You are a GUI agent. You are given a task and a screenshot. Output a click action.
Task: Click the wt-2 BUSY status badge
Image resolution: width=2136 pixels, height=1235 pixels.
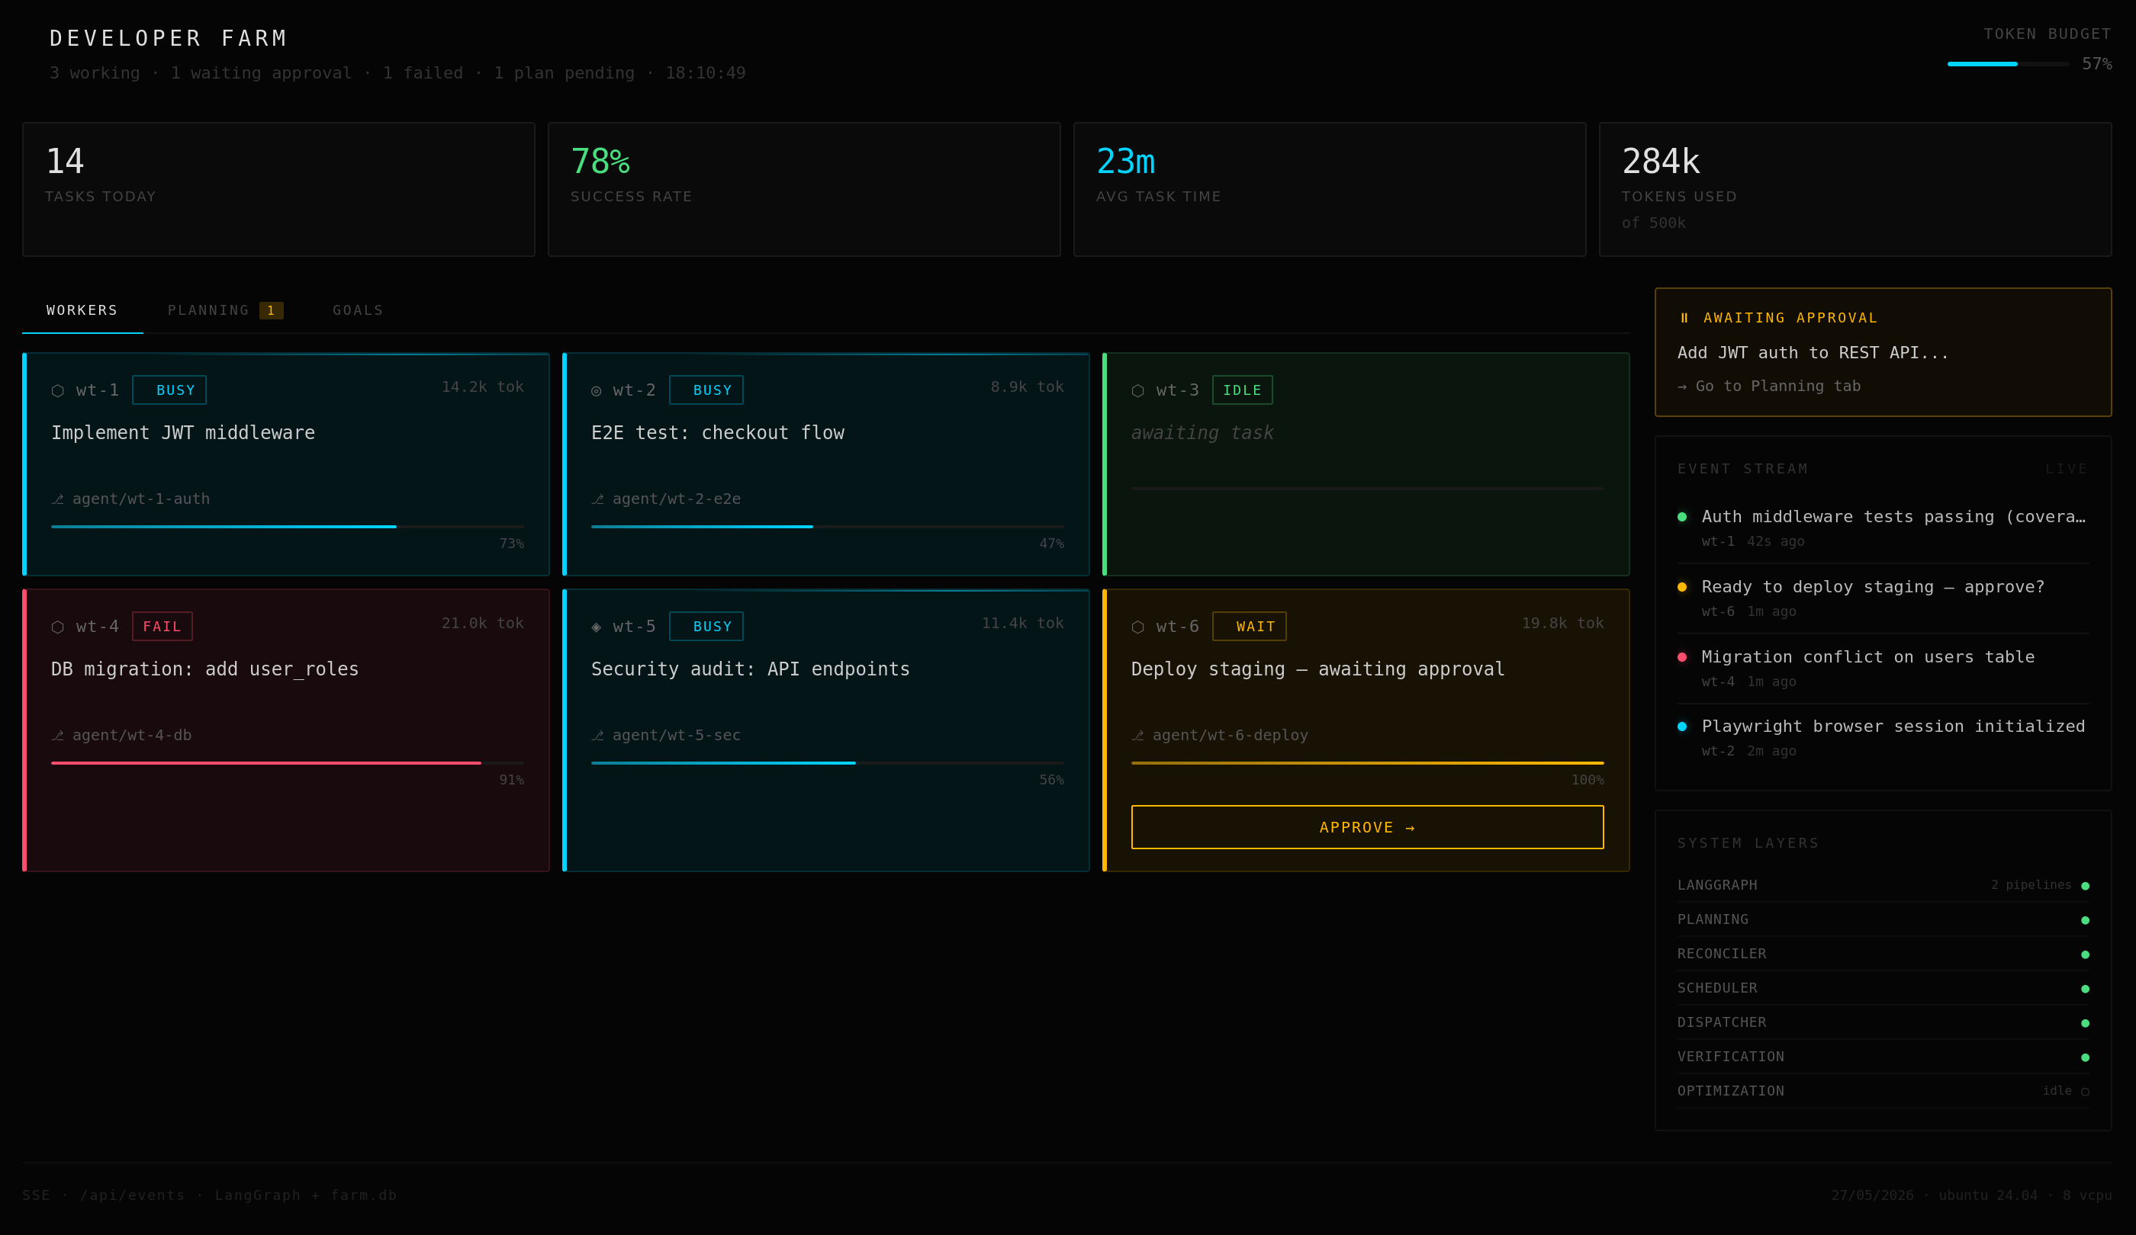[x=706, y=390]
